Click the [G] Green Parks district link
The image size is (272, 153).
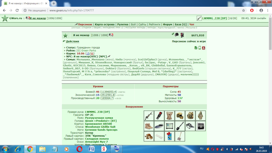tap(86, 51)
